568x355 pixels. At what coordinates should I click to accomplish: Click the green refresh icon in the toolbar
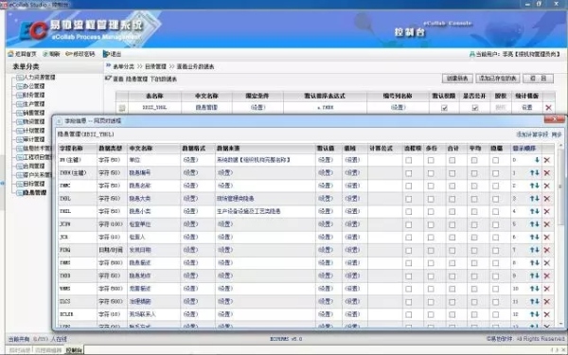(x=45, y=54)
